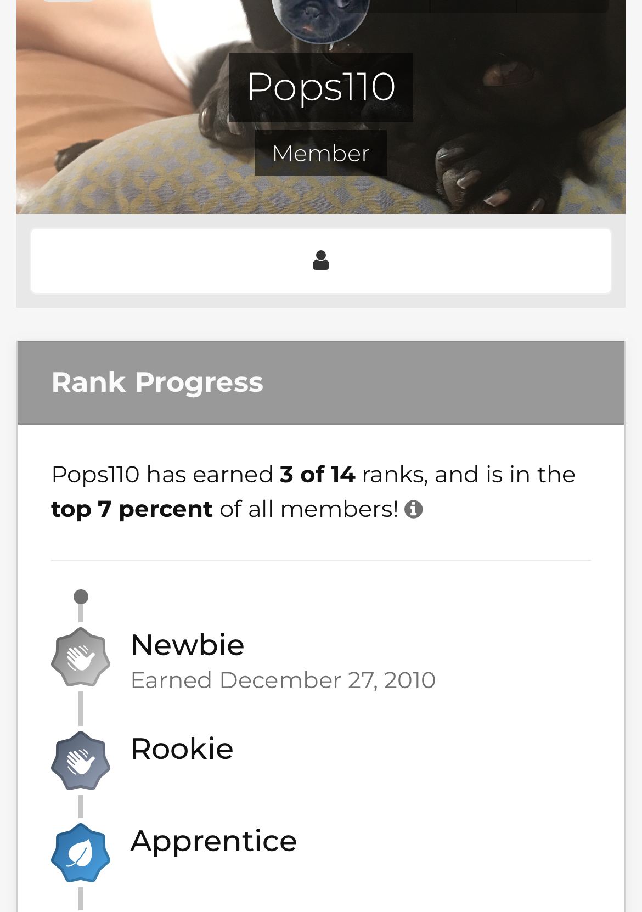642x912 pixels.
Task: Click the timeline line below the Apprentice badge
Action: [81, 899]
